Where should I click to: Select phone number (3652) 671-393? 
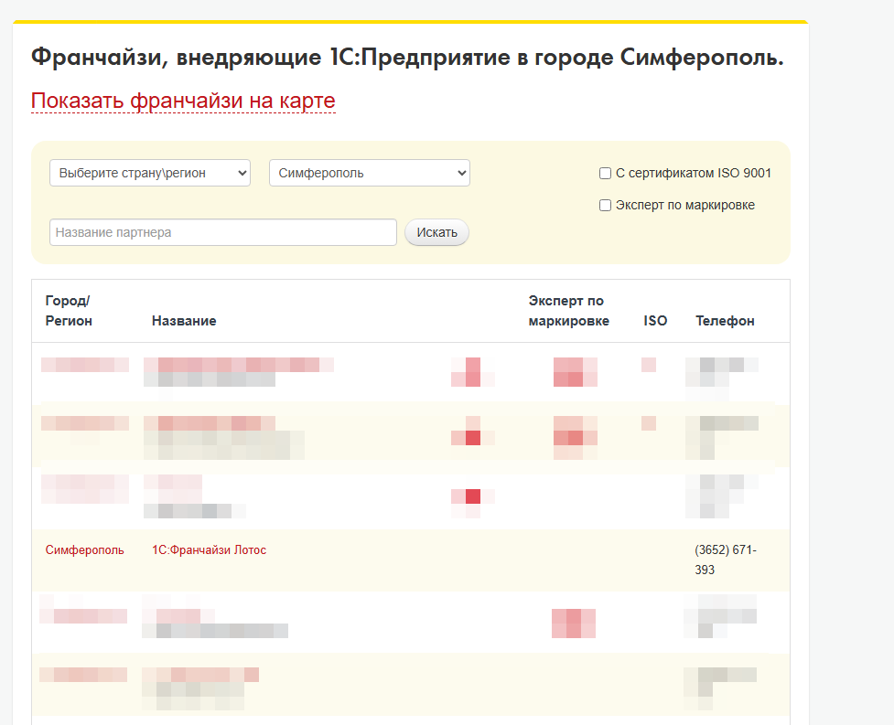[x=726, y=560]
